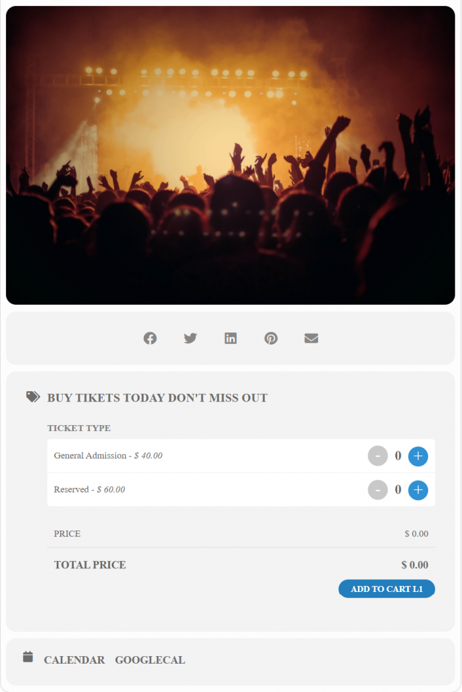Select the General Admission ticket row
The width and height of the screenshot is (462, 692).
click(x=241, y=456)
